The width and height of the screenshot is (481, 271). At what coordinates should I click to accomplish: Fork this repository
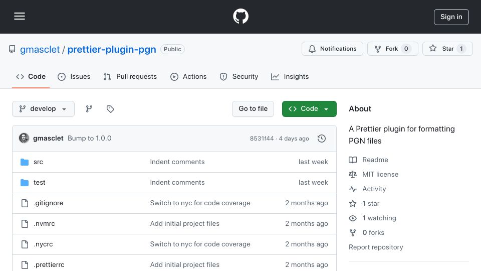click(393, 49)
